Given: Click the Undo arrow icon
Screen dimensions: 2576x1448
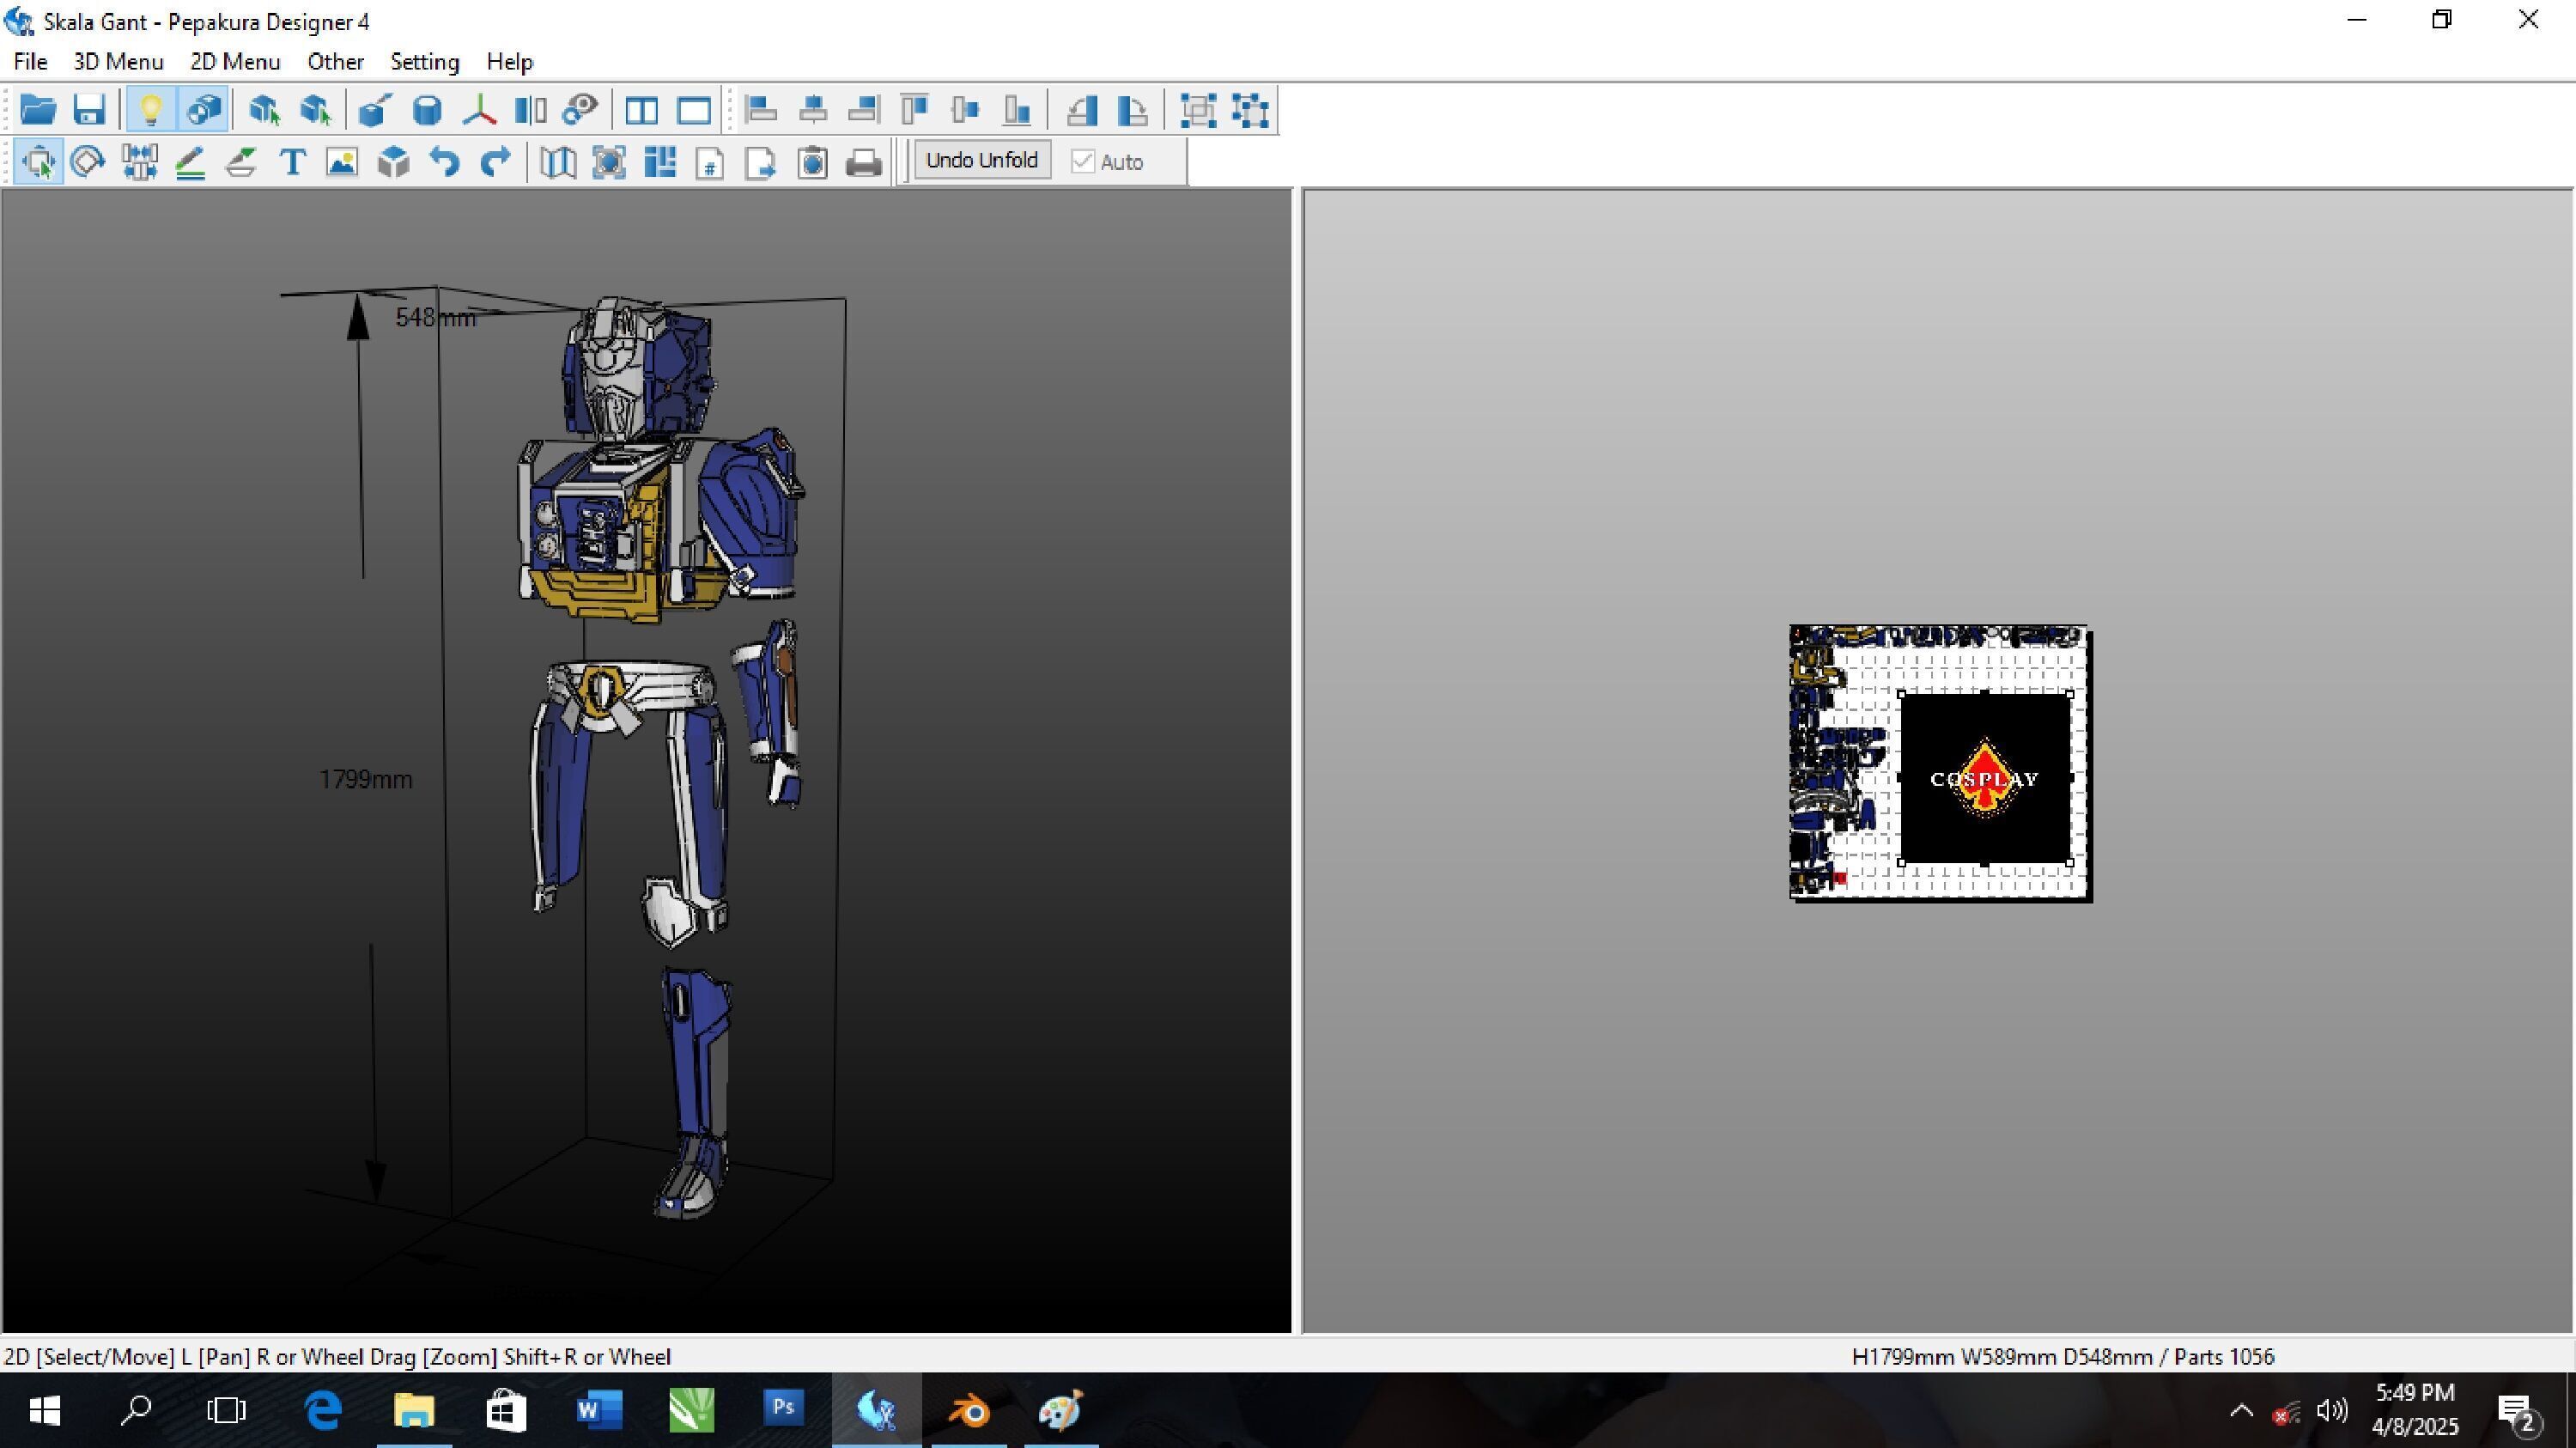Looking at the screenshot, I should tap(444, 161).
